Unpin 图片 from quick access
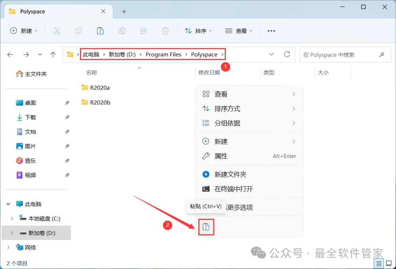Screen dimensions: 396x269 [x=67, y=146]
